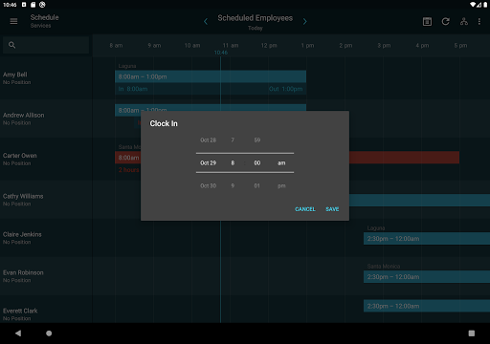Image resolution: width=490 pixels, height=344 pixels.
Task: Save the Clock In time
Action: pos(332,209)
